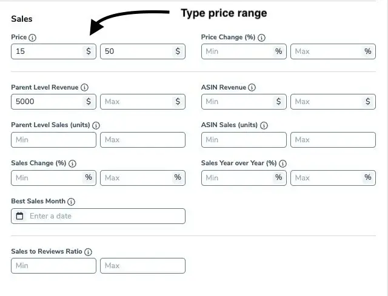The height and width of the screenshot is (296, 388).
Task: Click the Sales to Reviews Ratio info icon
Action: pos(88,252)
